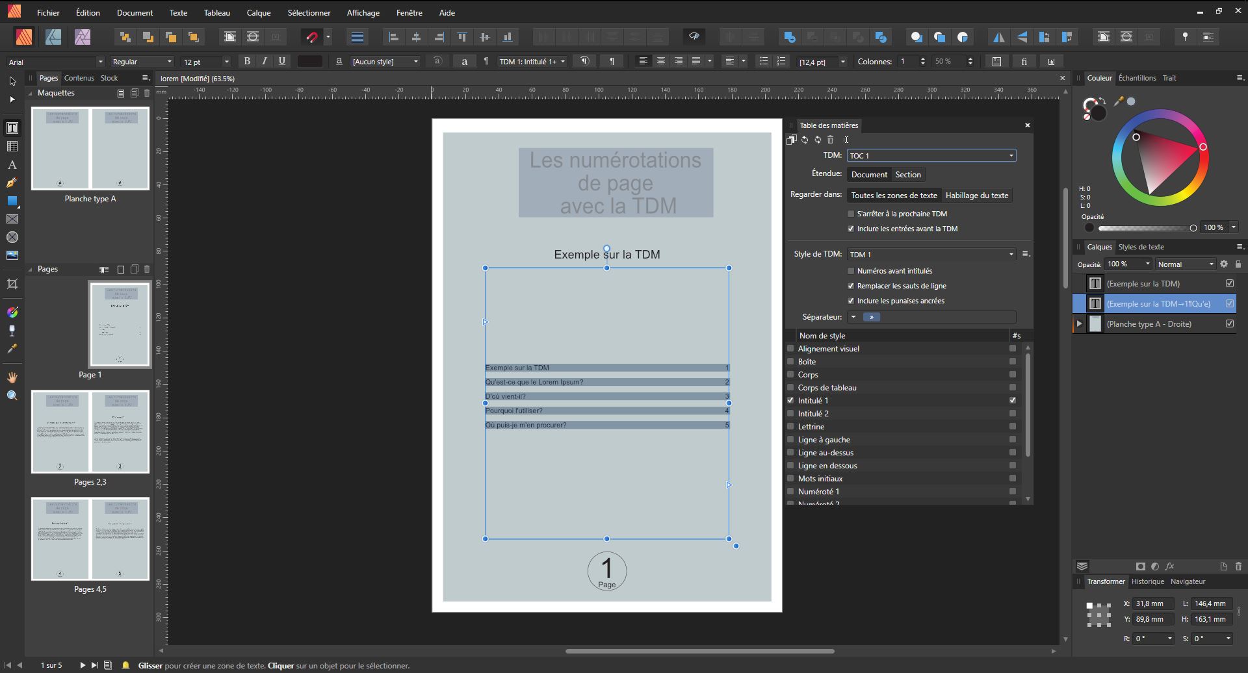Click the Italic formatting icon

tap(264, 61)
